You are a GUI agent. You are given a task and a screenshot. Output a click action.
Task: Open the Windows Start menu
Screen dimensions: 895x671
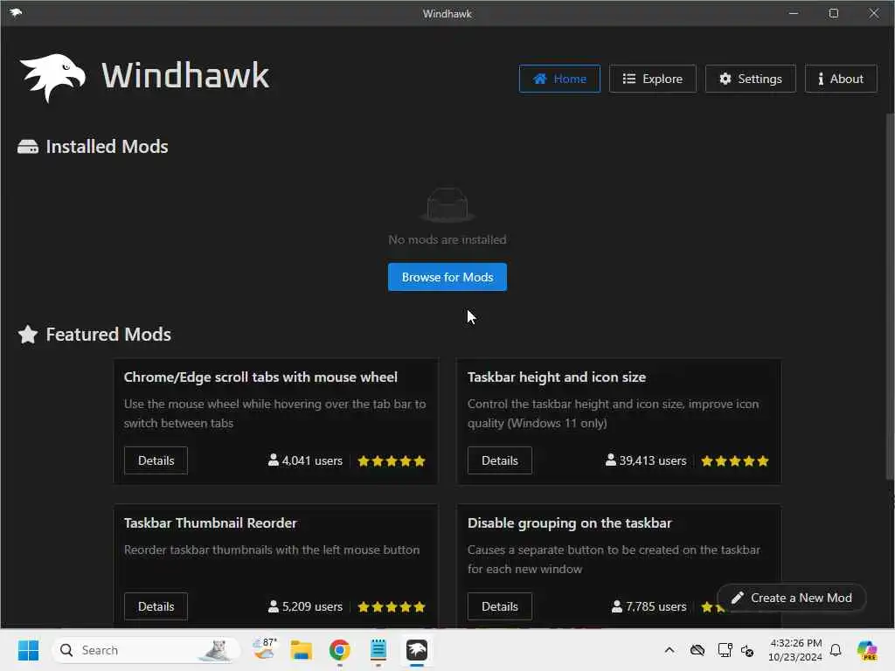28,650
